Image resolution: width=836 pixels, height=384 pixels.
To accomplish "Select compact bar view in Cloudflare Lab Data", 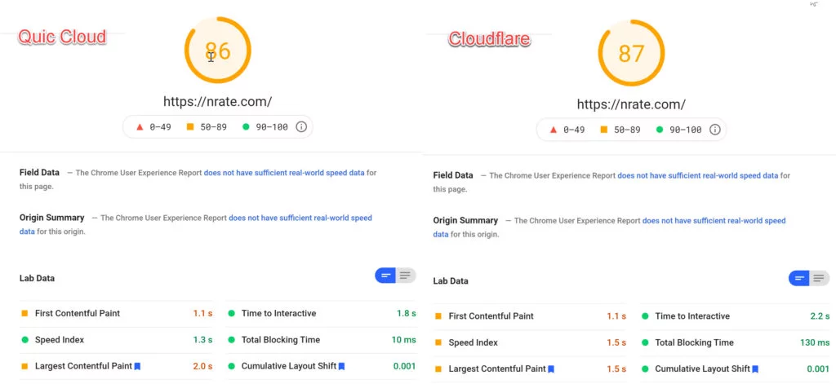I will click(799, 278).
